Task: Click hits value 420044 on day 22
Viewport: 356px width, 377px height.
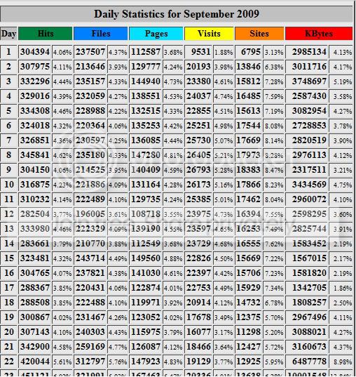Action: (35, 361)
